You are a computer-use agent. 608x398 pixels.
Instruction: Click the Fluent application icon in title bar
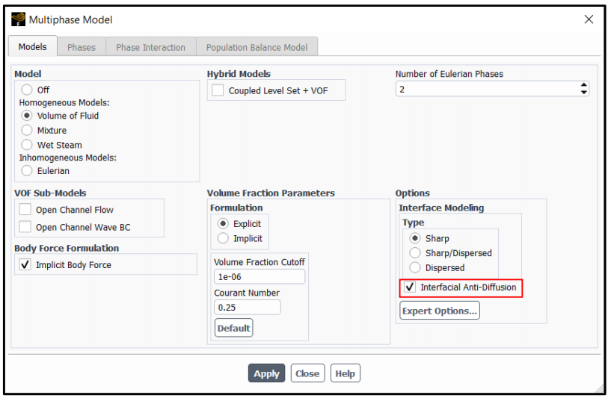(18, 19)
